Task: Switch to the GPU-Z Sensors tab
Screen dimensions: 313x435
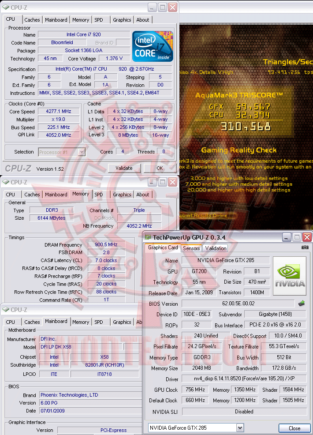Action: (191, 248)
